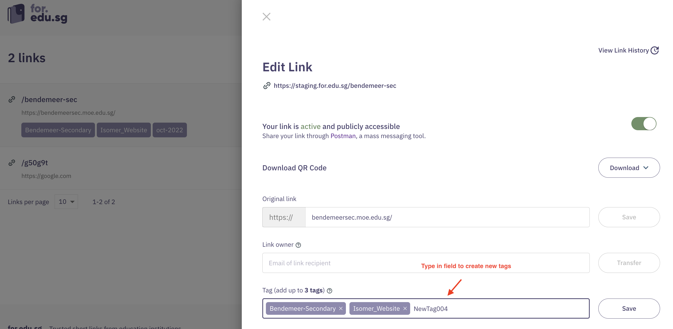Open the Download QR Code dropdown
673x329 pixels.
click(629, 168)
